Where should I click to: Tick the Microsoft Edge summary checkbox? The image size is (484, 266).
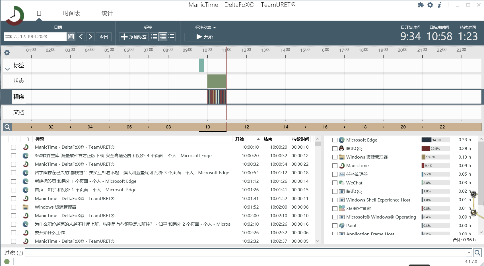pyautogui.click(x=335, y=140)
